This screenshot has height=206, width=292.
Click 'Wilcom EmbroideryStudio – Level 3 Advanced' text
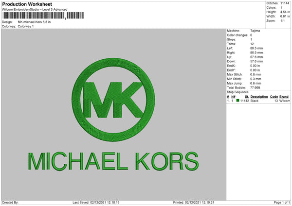[x=35, y=10]
